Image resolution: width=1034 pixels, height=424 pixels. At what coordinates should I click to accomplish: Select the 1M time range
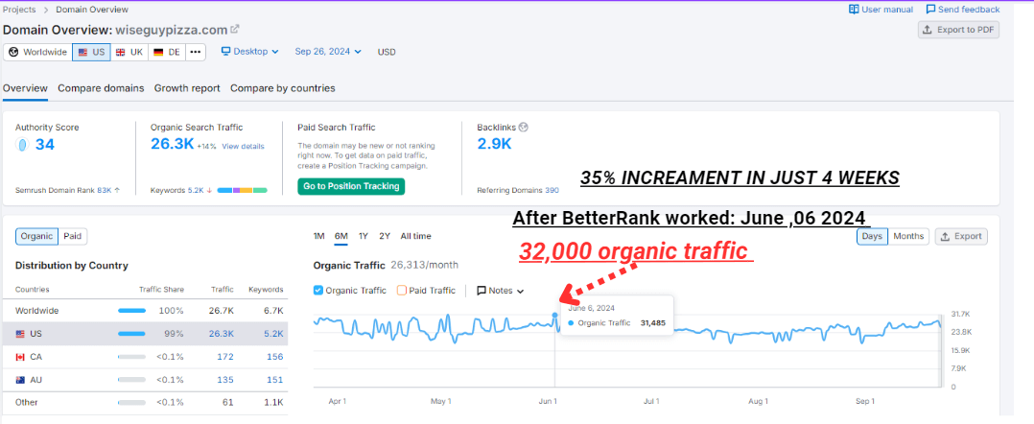tap(318, 236)
